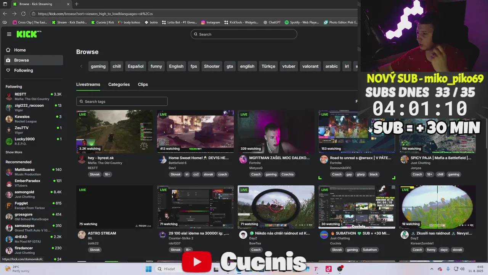The height and width of the screenshot is (275, 488).
Task: Select the arabic tag chip
Action: click(x=331, y=66)
